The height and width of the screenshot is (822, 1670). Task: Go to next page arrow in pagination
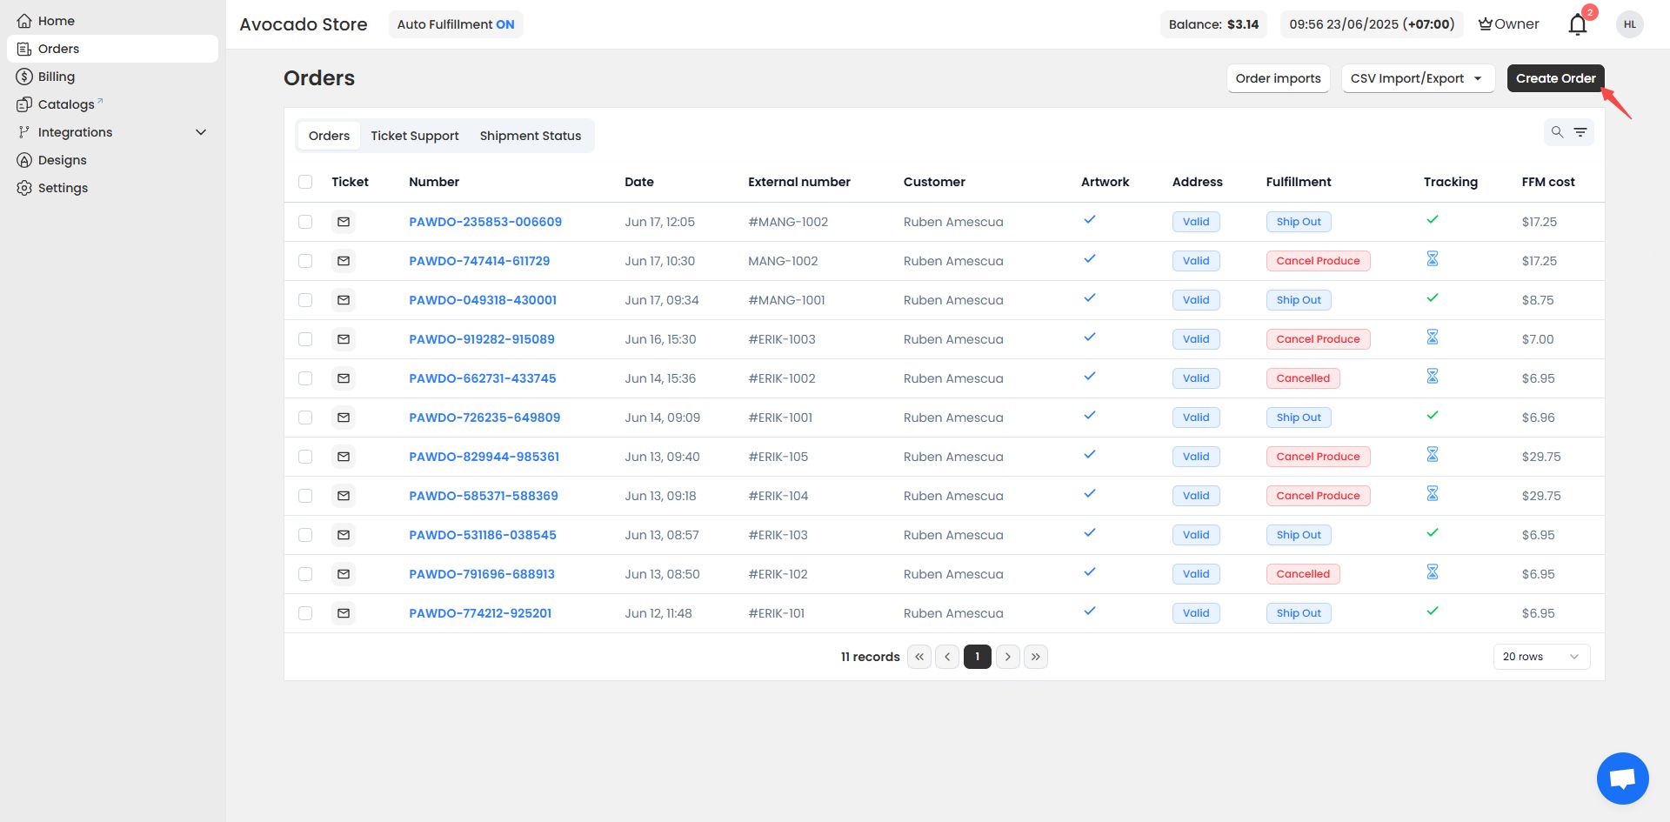[x=1008, y=657]
